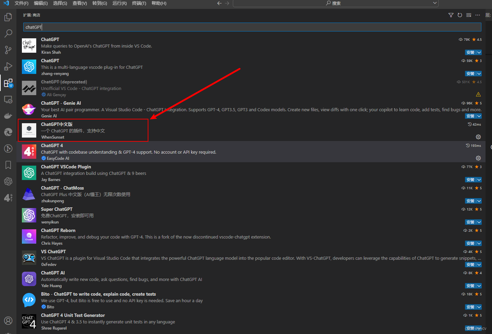The height and width of the screenshot is (334, 492).
Task: Open manage gear for ChatGPT 4 extension
Action: pos(478,158)
